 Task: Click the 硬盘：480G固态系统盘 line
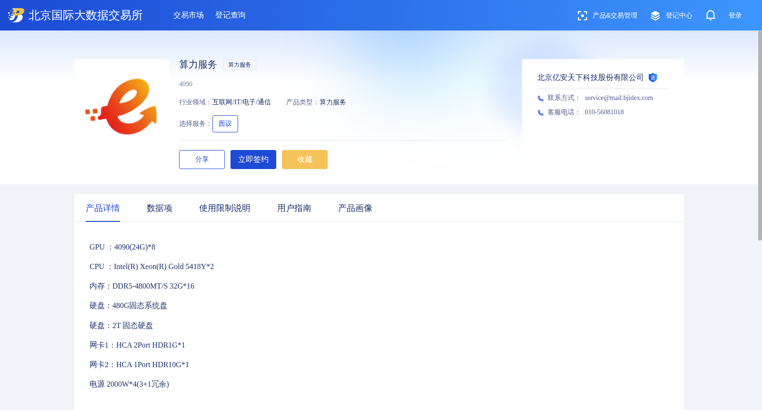(129, 306)
